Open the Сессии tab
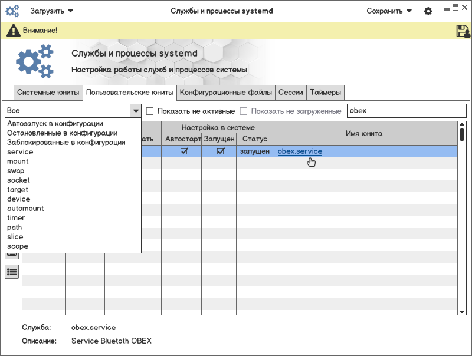The image size is (472, 356). point(291,93)
